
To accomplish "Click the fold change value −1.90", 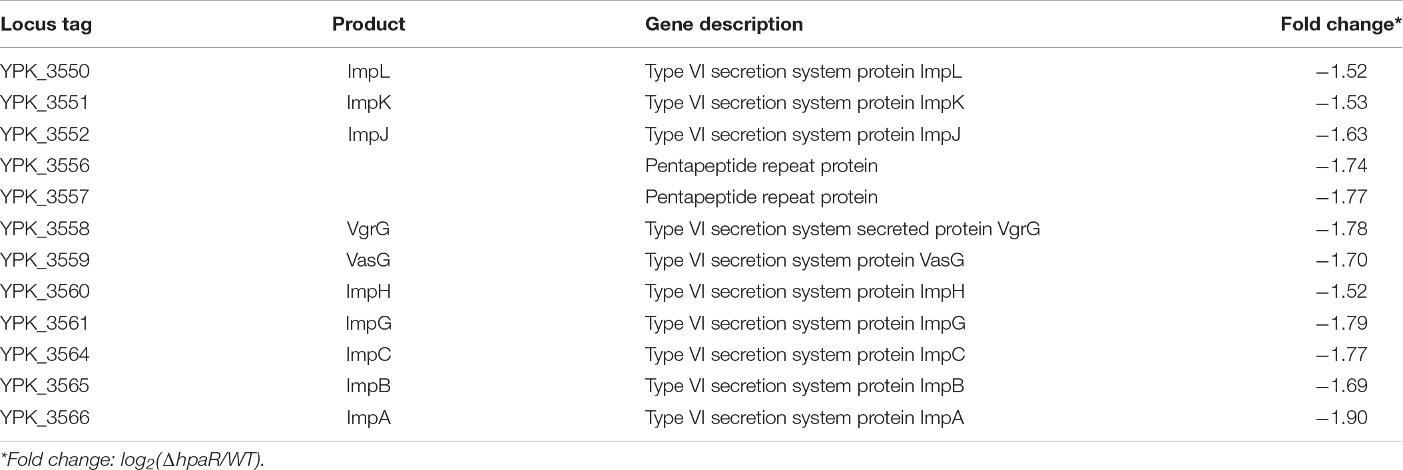I will [x=1341, y=417].
